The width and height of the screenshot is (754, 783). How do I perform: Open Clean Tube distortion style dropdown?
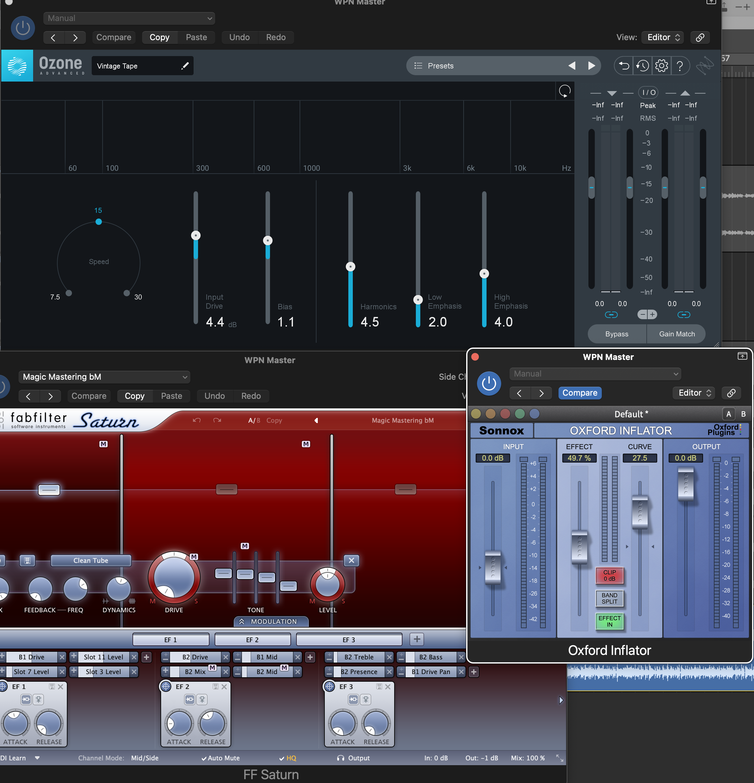pos(91,560)
